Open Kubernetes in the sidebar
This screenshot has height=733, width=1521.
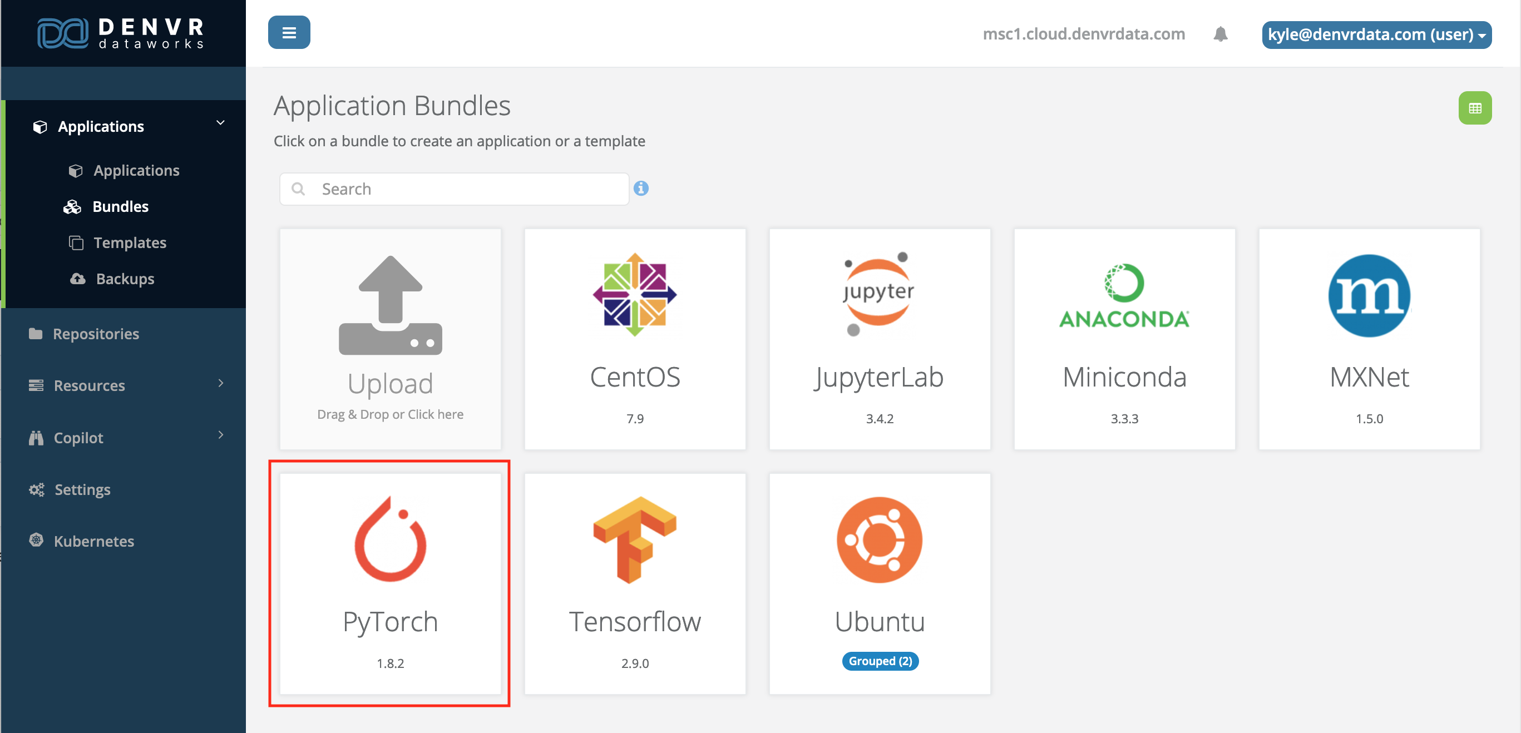(x=94, y=541)
